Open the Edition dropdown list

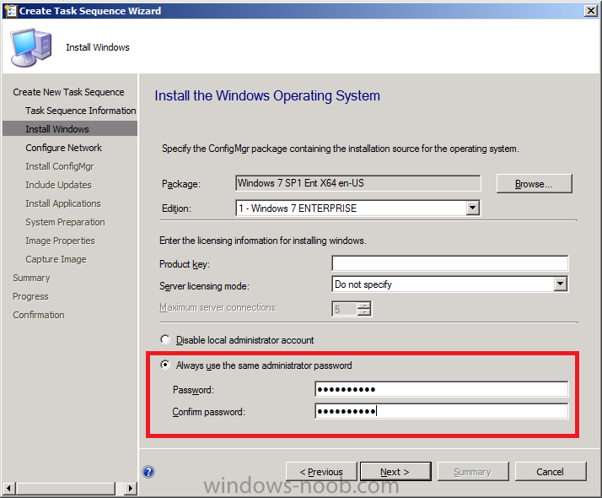click(x=472, y=208)
